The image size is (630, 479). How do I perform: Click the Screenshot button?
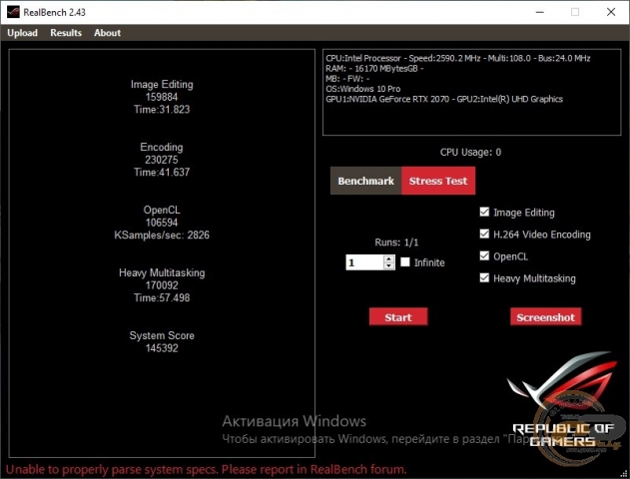[x=545, y=317]
